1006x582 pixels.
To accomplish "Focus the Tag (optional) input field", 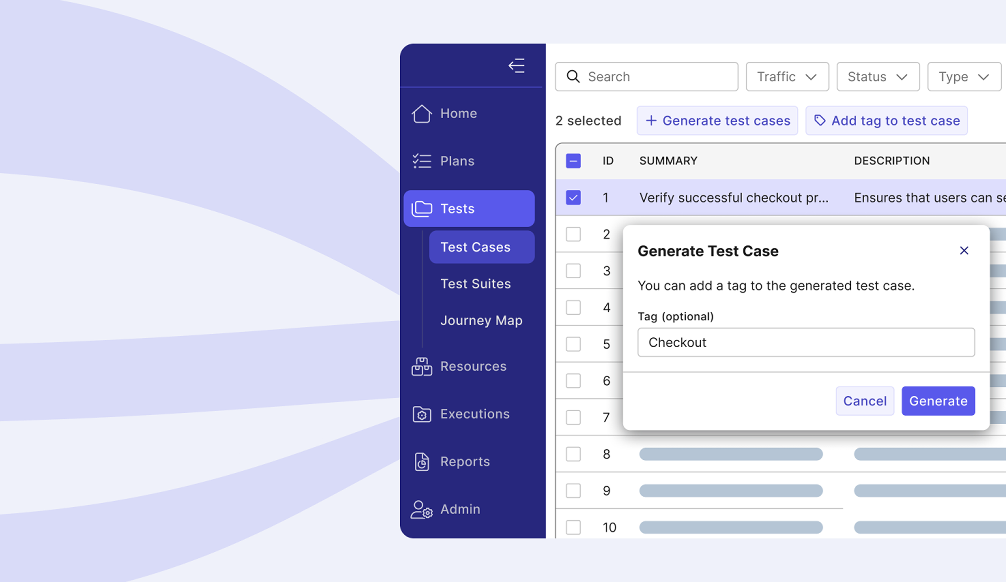I will (806, 342).
